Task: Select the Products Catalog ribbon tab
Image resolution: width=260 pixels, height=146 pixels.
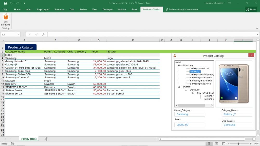Action: (152, 10)
